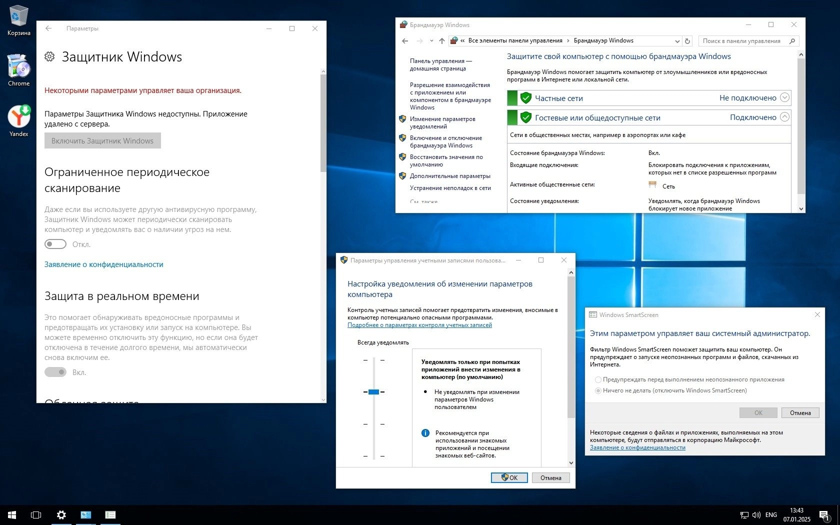Click the green shield icon for Частные сети
Viewport: 840px width, 525px height.
(525, 98)
